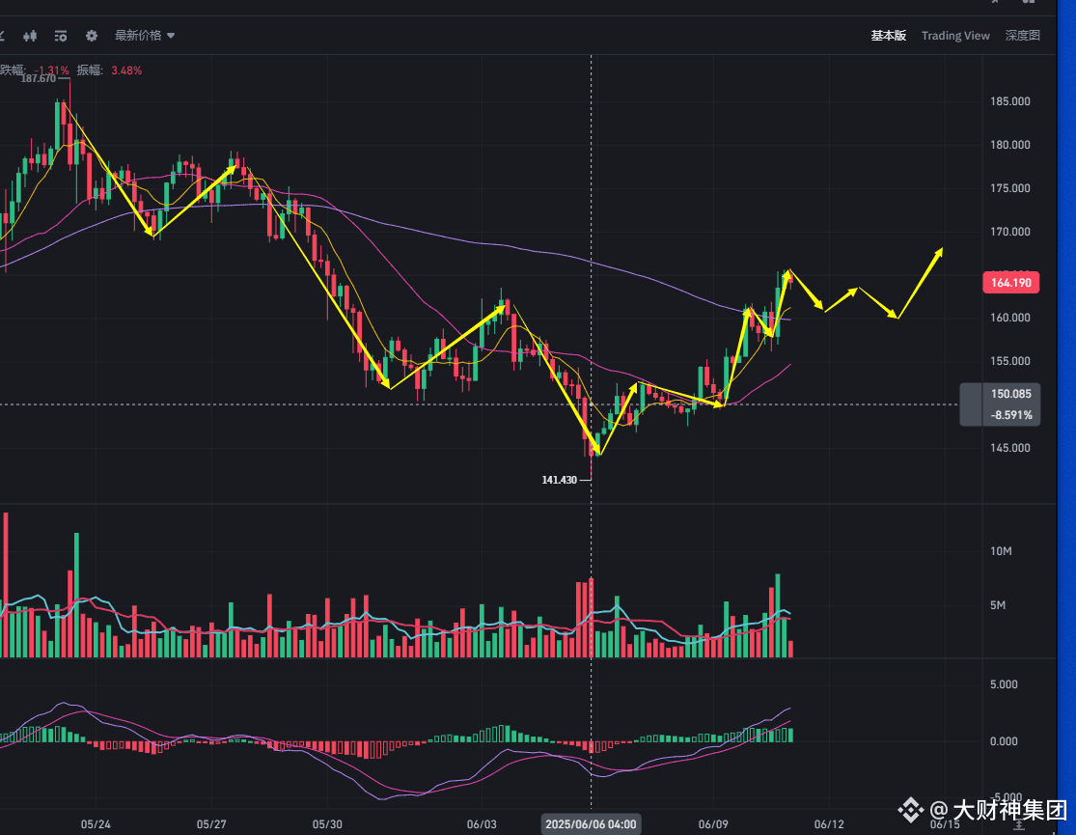
Task: Switch to the Trading View tab
Action: click(x=955, y=36)
